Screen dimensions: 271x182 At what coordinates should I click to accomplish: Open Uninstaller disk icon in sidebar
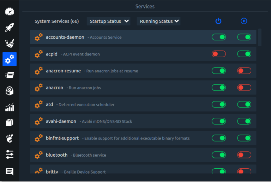(x=10, y=91)
